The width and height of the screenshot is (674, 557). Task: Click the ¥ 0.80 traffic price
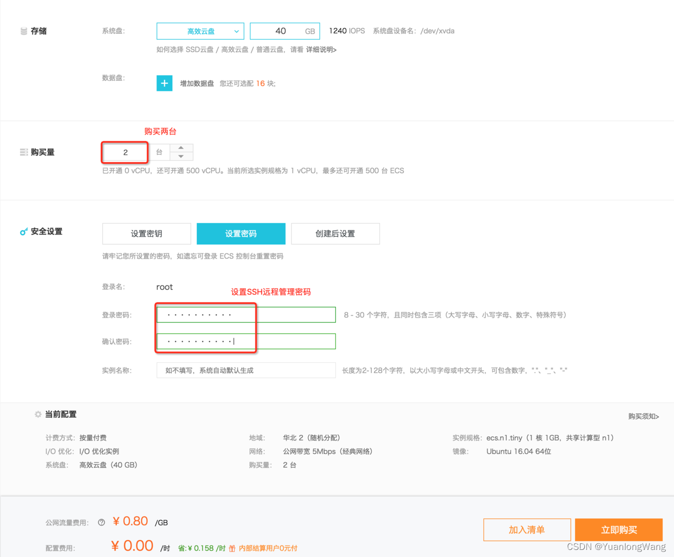click(130, 522)
